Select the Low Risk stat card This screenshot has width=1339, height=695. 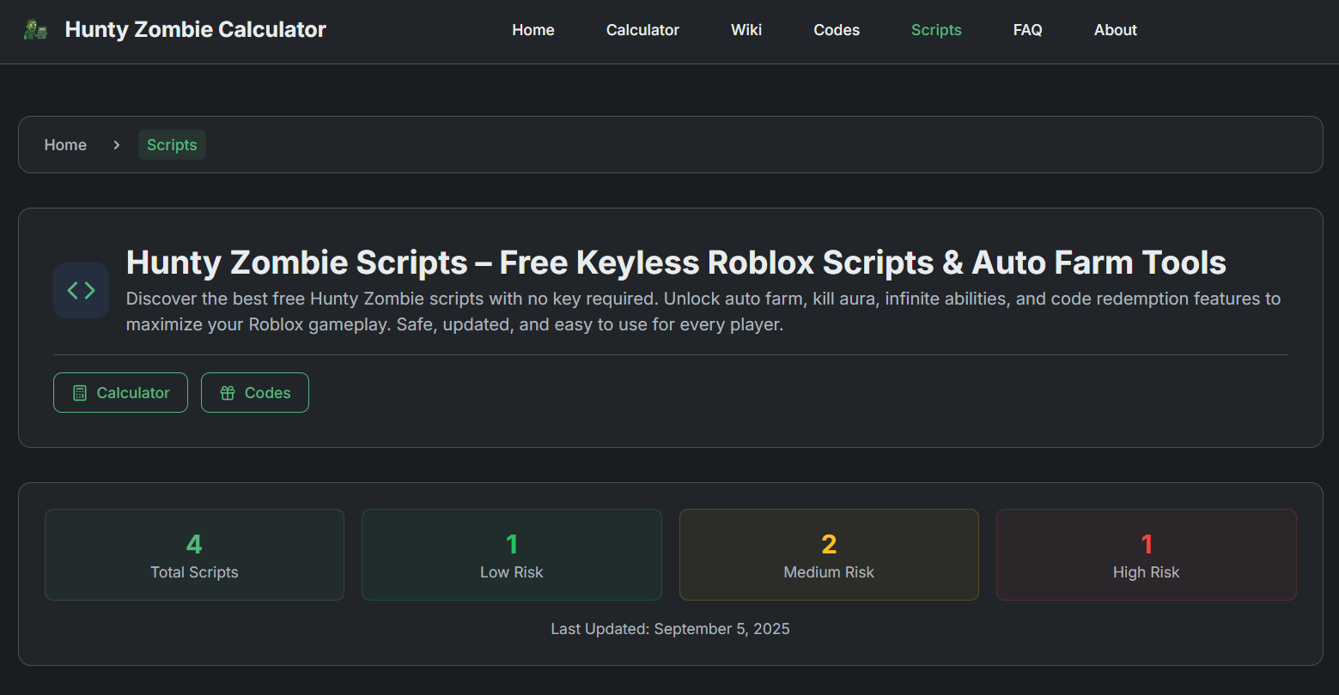point(512,555)
